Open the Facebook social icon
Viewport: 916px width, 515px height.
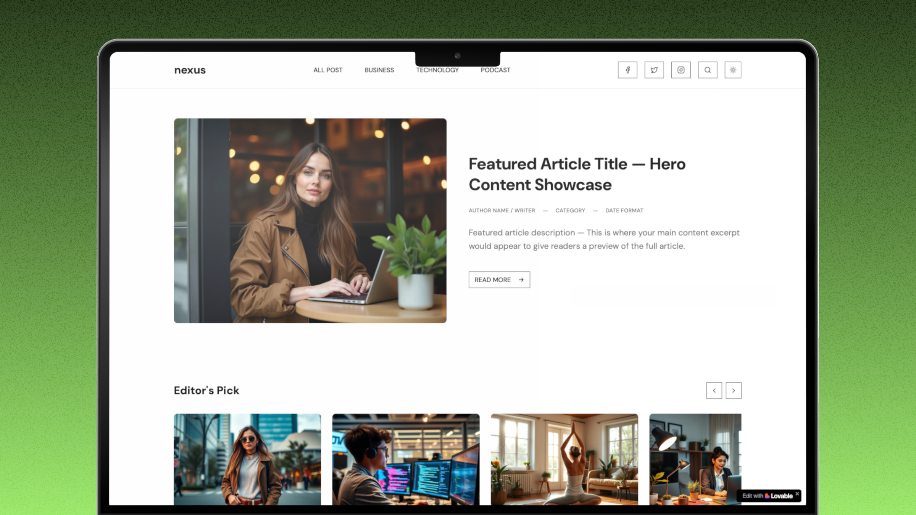(x=627, y=70)
